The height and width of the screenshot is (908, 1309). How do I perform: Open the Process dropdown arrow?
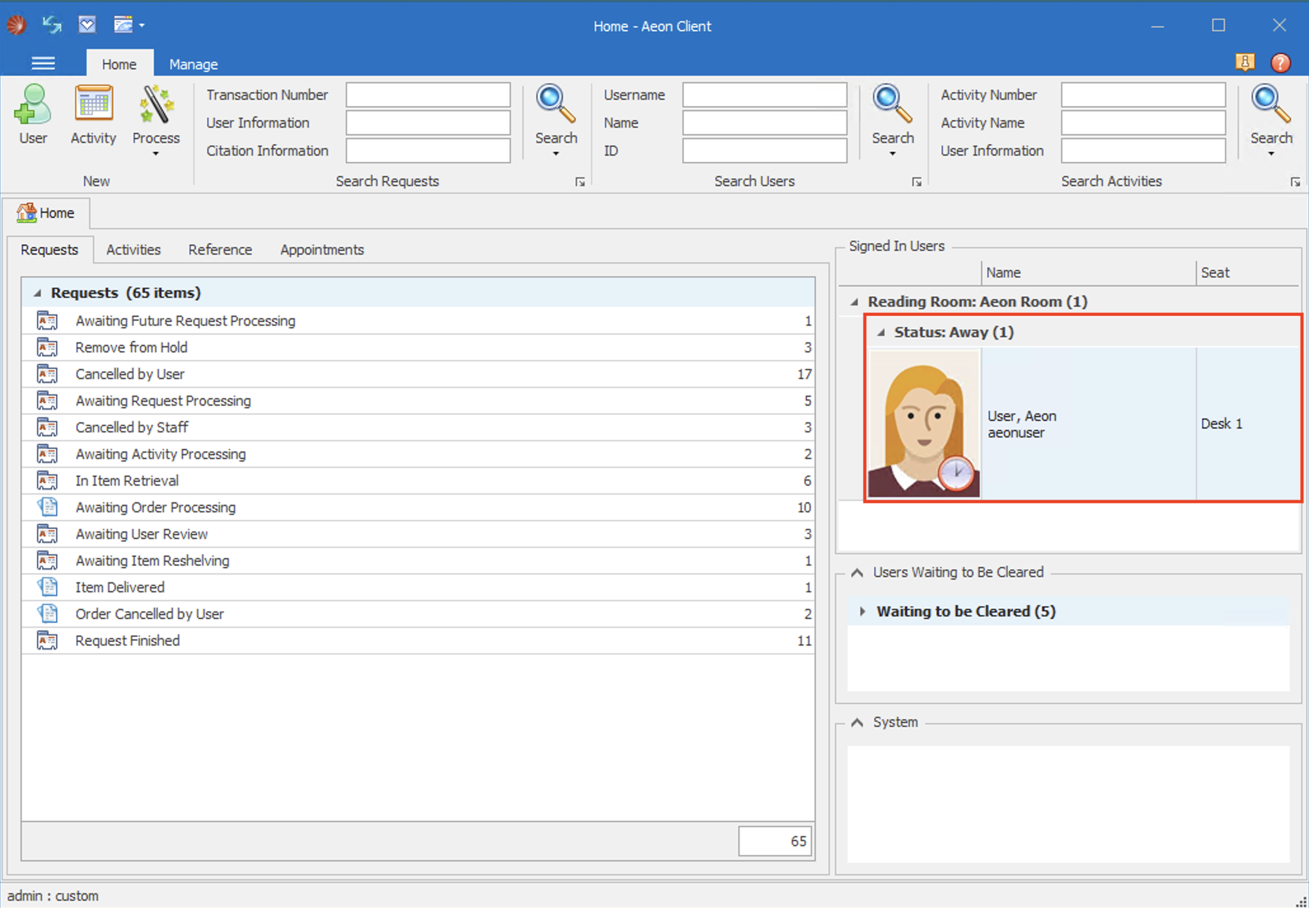tap(155, 154)
